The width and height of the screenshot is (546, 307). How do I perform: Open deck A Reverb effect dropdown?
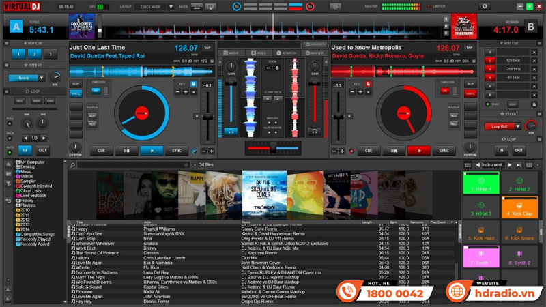click(42, 78)
